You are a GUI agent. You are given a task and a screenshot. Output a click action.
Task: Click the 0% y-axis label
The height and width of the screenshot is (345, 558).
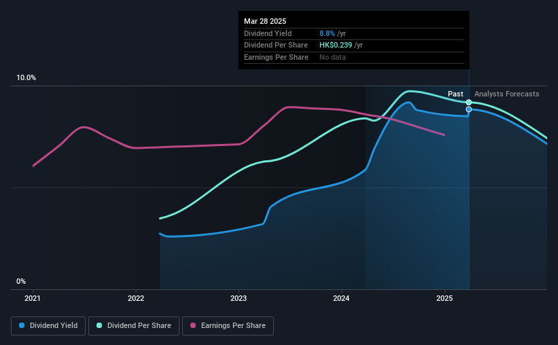pyautogui.click(x=21, y=281)
